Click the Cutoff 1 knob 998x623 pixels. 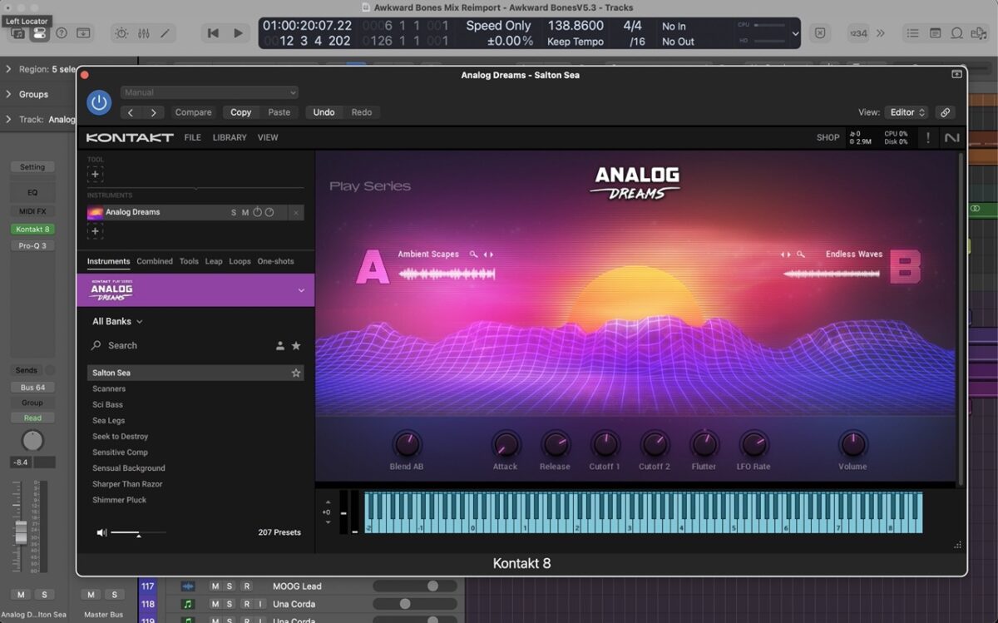[x=605, y=444]
